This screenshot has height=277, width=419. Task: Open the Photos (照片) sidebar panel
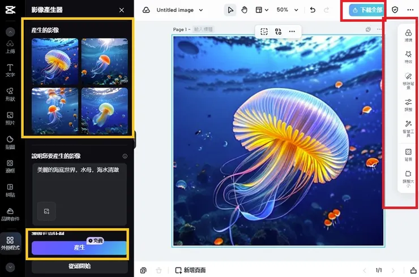(x=10, y=118)
